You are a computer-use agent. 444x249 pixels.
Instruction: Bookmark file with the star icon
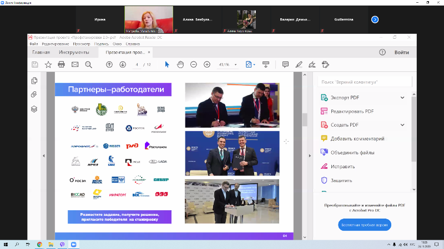click(x=48, y=65)
